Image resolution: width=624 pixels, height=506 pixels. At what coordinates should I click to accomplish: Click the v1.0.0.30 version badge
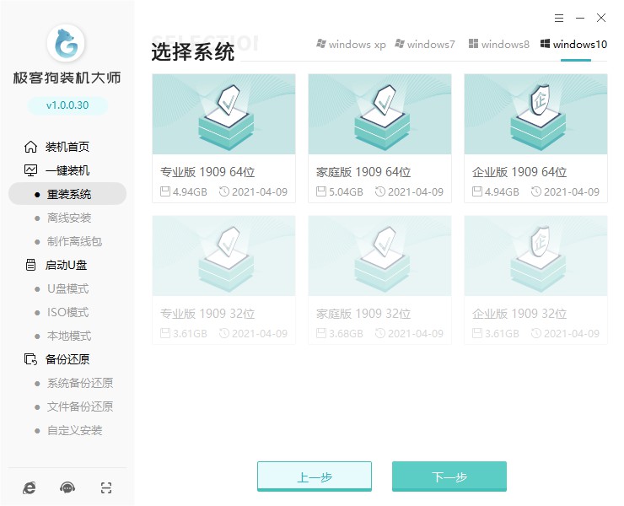tap(67, 105)
